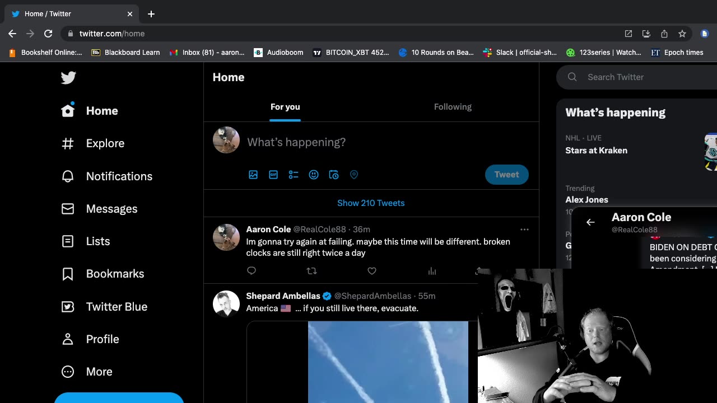Open Explore in the sidebar

click(92, 143)
